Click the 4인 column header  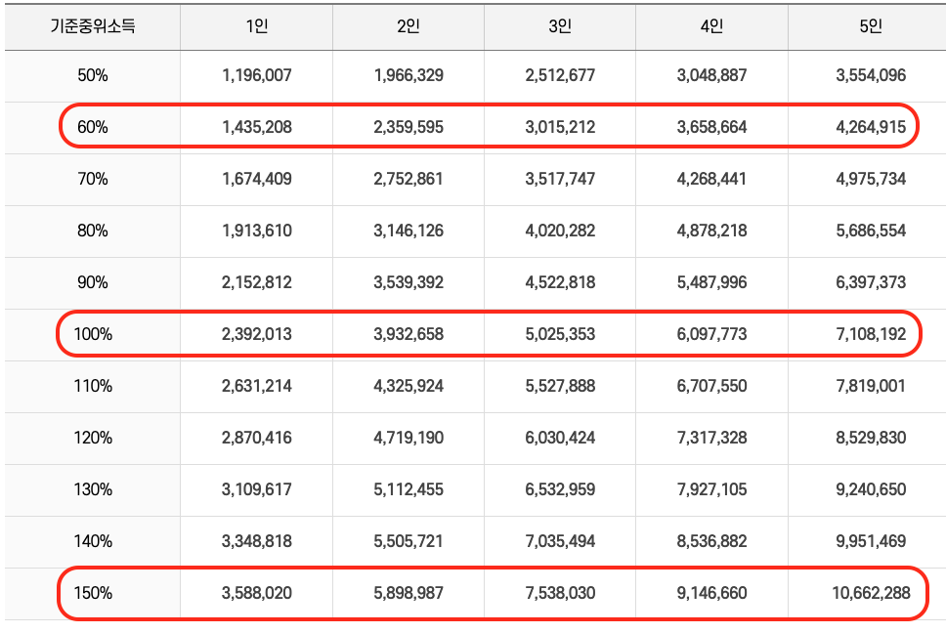pyautogui.click(x=711, y=26)
